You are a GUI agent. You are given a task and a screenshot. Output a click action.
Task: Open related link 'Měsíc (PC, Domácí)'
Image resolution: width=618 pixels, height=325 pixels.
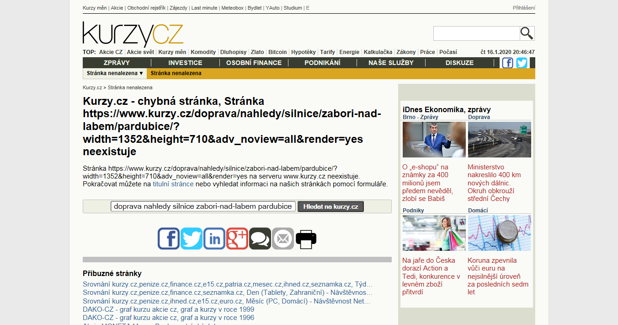[x=227, y=301]
